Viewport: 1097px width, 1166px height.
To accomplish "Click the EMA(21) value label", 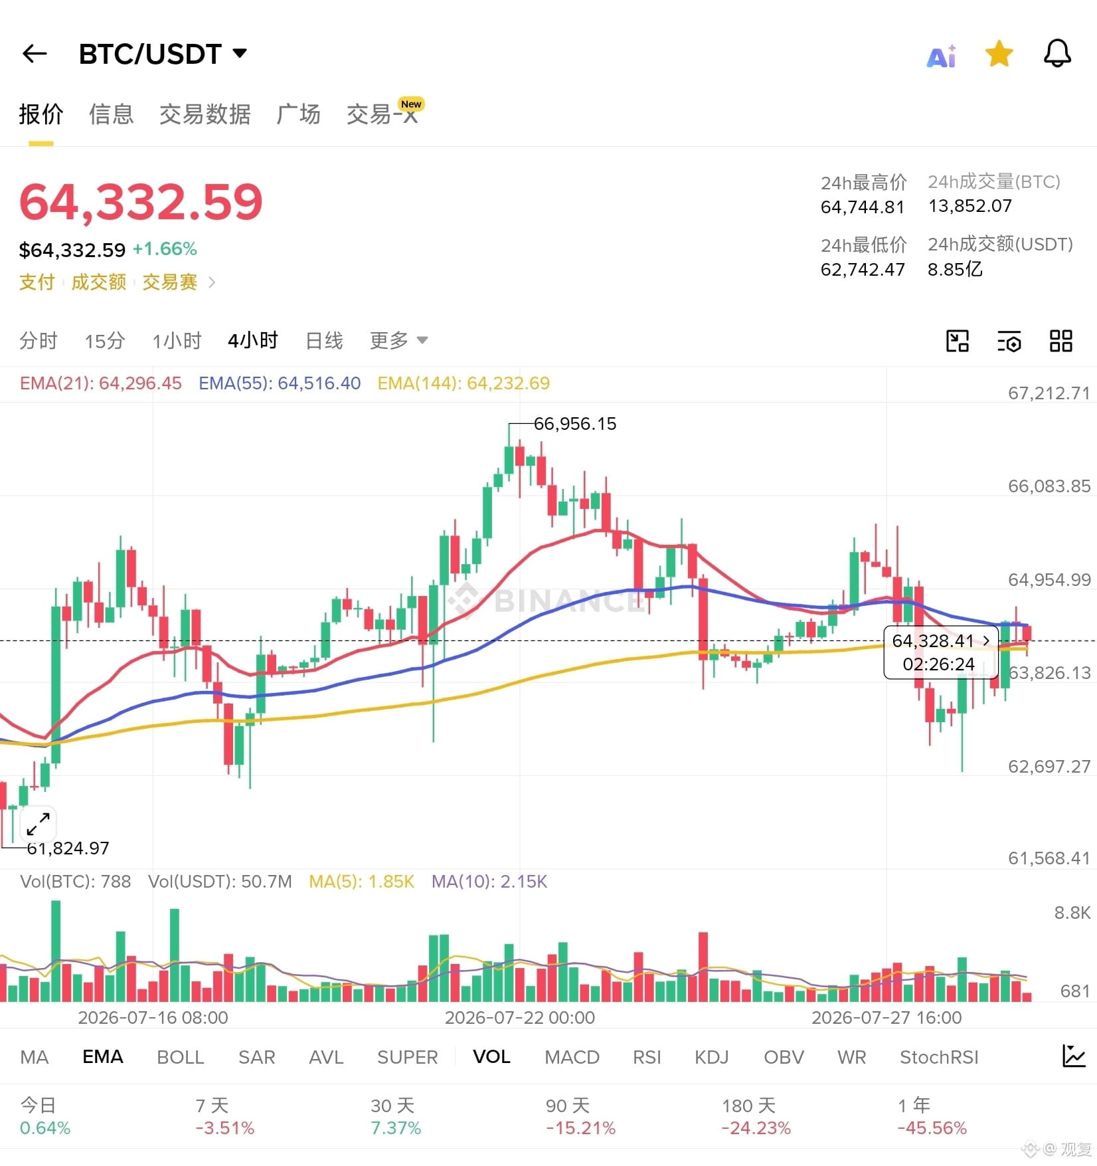I will tap(100, 383).
